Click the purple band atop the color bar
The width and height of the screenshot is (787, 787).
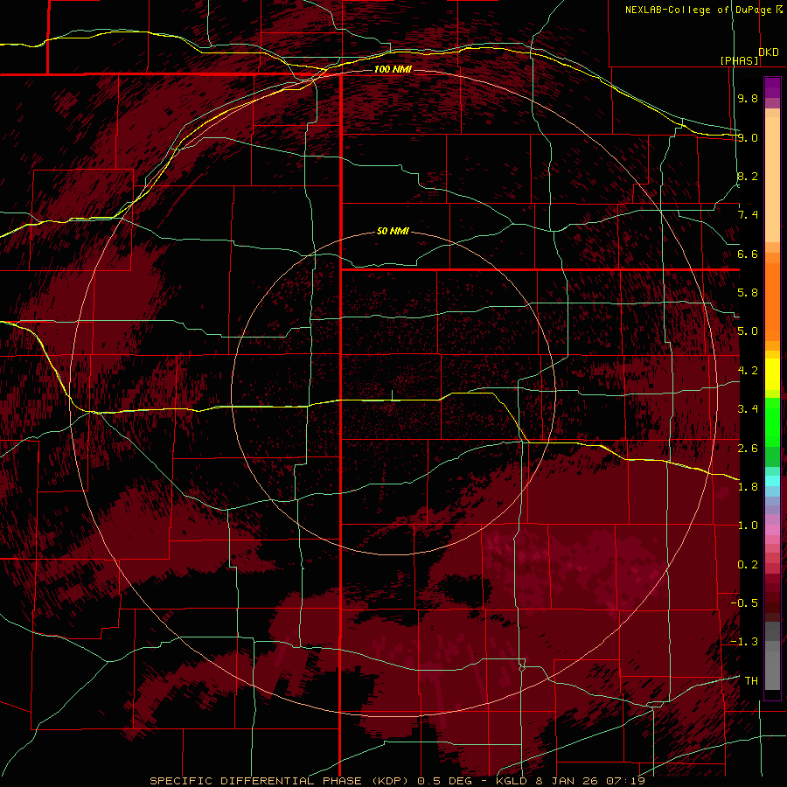(x=772, y=87)
